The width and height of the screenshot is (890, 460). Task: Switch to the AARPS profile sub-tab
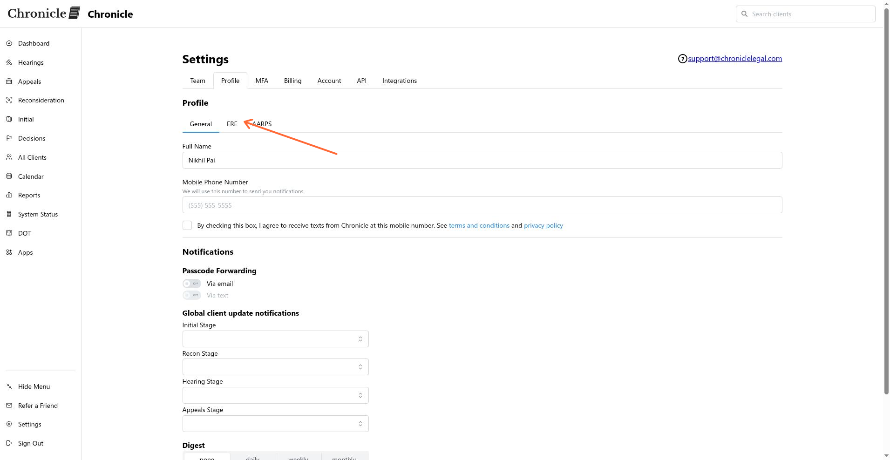(x=262, y=124)
